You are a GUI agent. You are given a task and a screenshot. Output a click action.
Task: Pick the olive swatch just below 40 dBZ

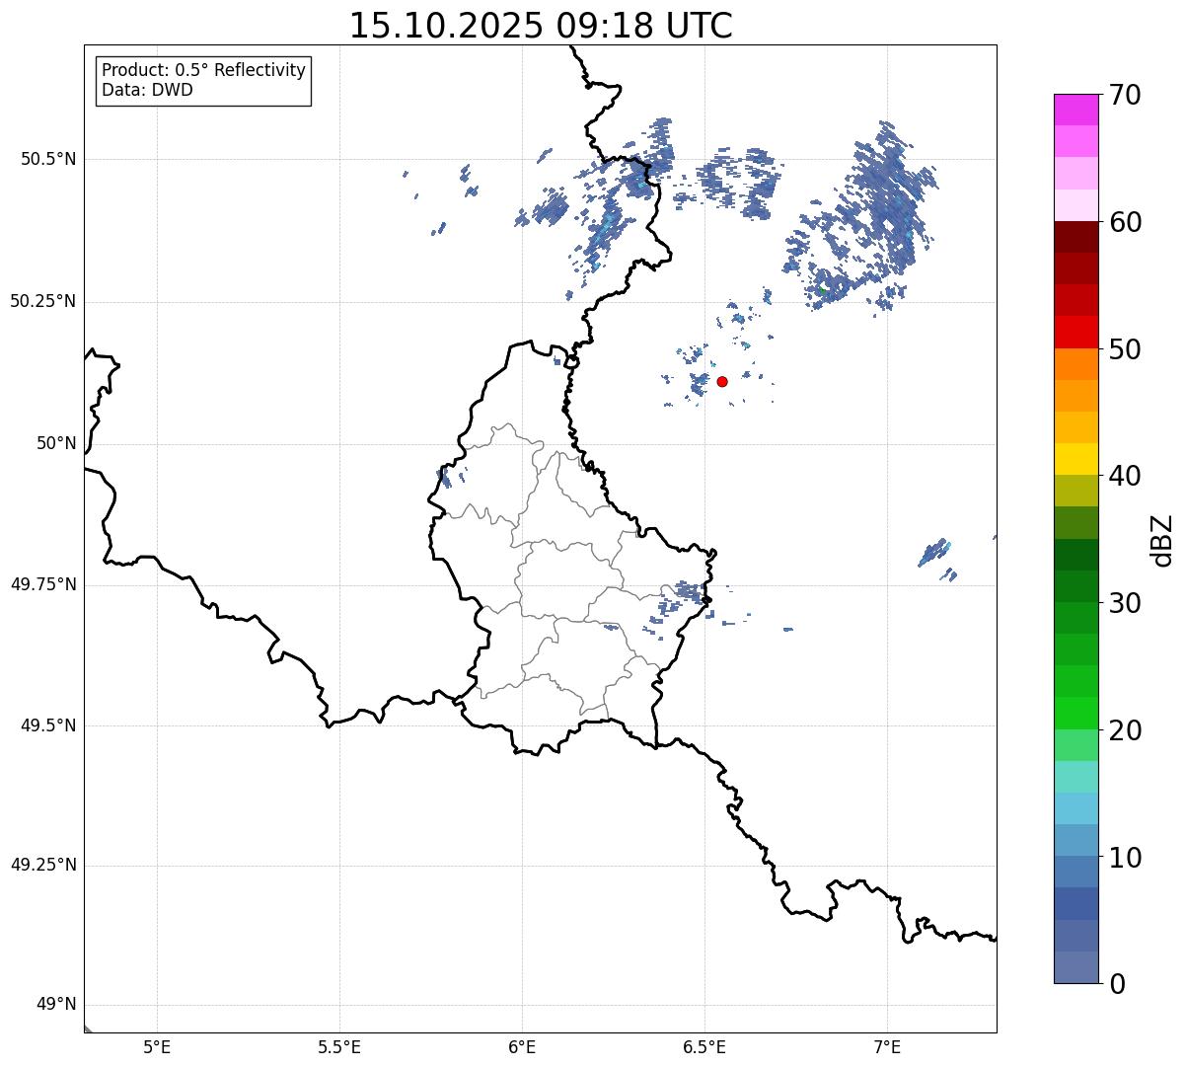coord(1076,491)
